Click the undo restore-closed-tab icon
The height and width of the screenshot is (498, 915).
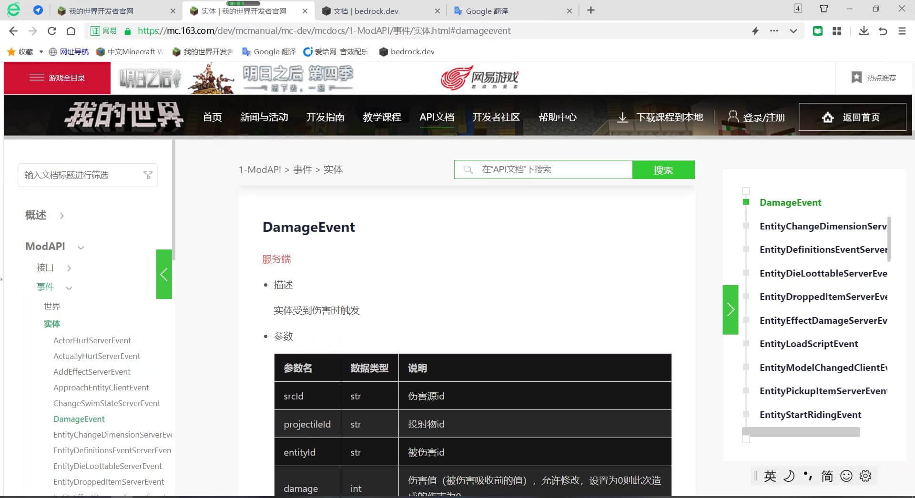(883, 31)
